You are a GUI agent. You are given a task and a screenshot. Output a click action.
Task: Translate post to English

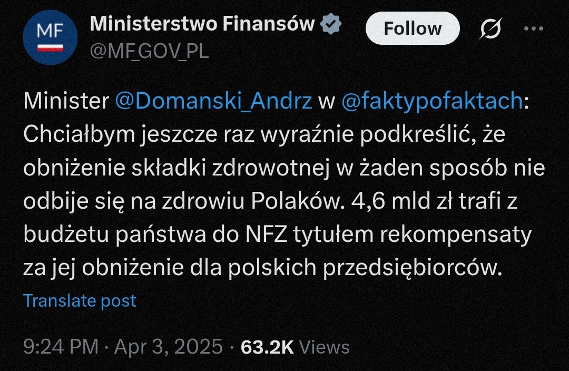coord(80,300)
